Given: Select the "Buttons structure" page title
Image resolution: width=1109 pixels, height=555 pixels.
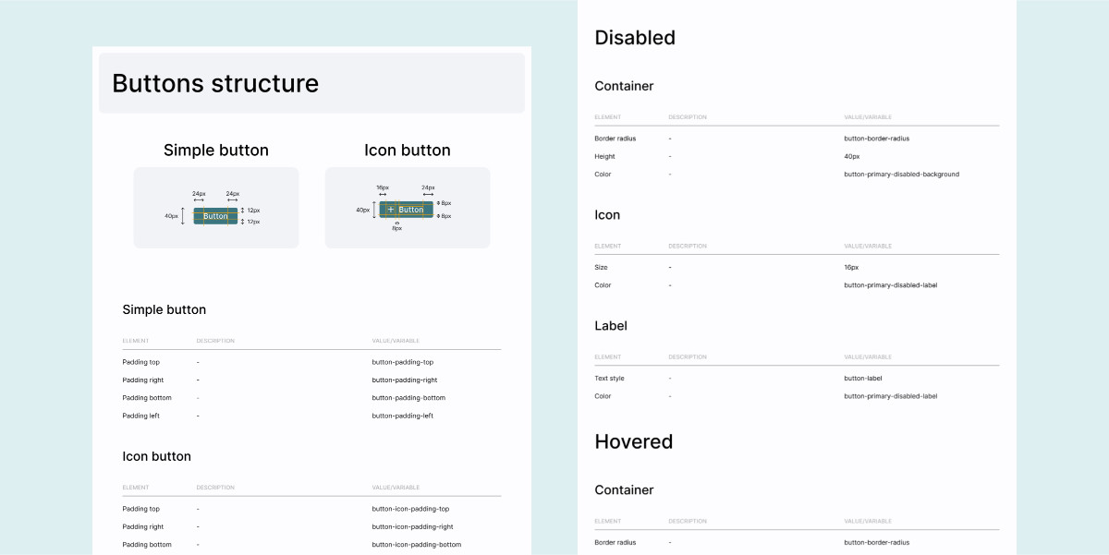Looking at the screenshot, I should tap(215, 83).
